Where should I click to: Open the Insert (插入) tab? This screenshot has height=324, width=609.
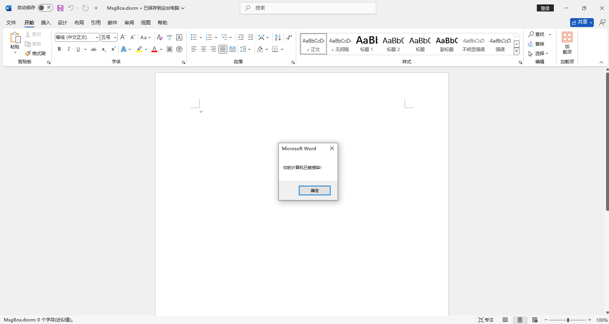[x=46, y=23]
